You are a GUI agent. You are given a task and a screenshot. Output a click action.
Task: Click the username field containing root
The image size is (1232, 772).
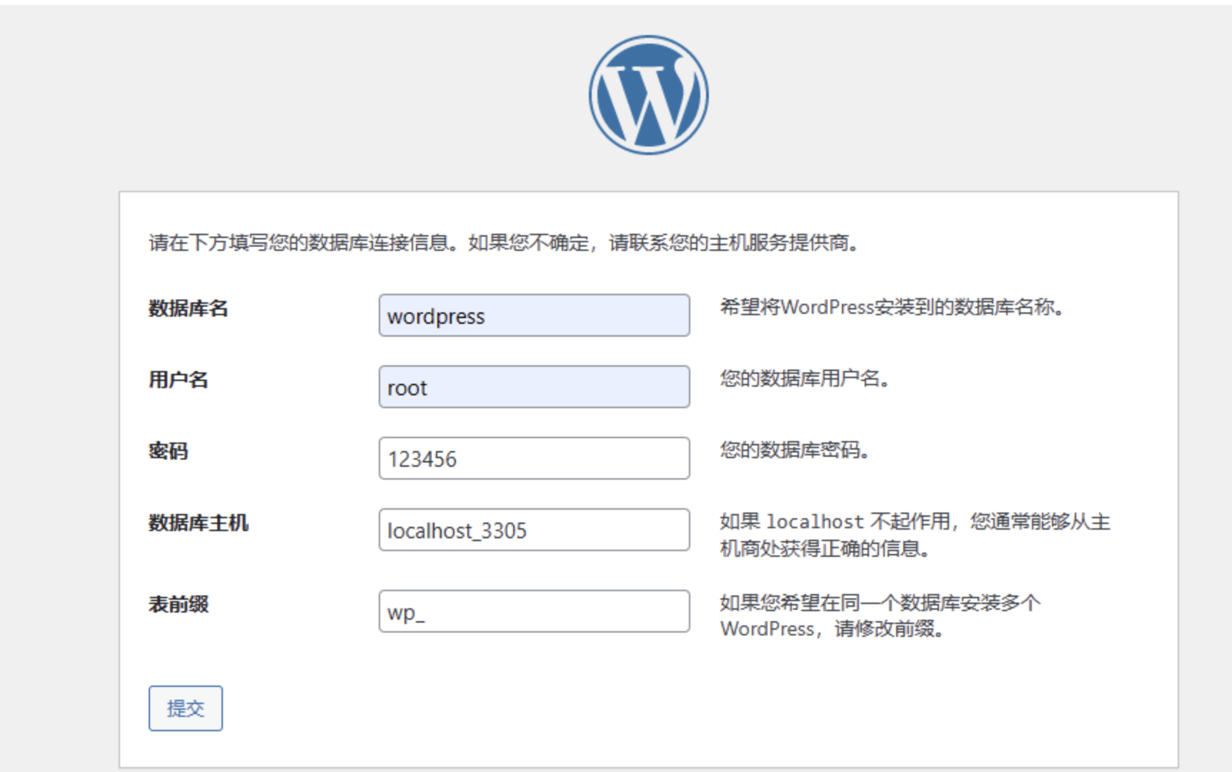(535, 387)
